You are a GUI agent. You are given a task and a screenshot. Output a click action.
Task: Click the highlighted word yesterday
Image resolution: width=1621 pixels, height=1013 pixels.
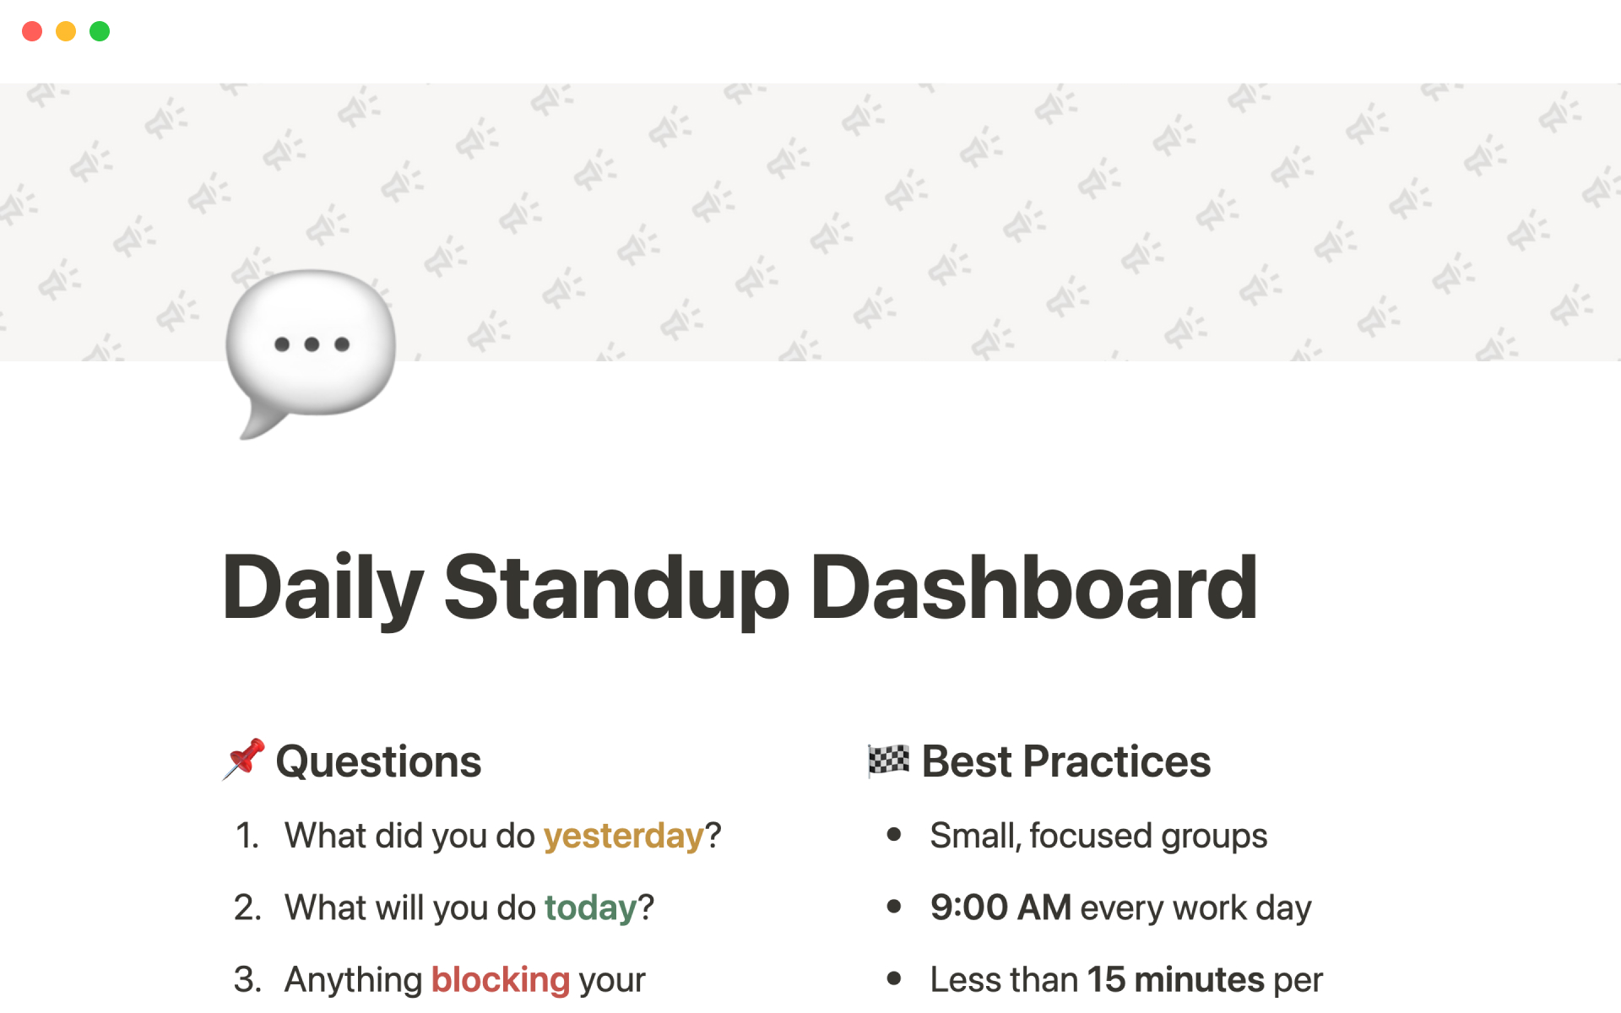pos(623,836)
